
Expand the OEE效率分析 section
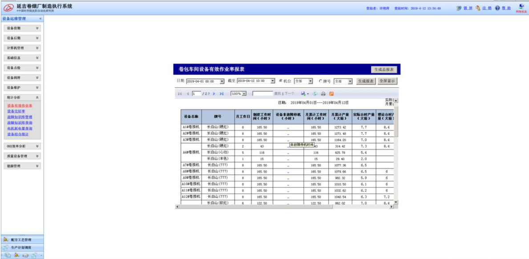pos(23,147)
